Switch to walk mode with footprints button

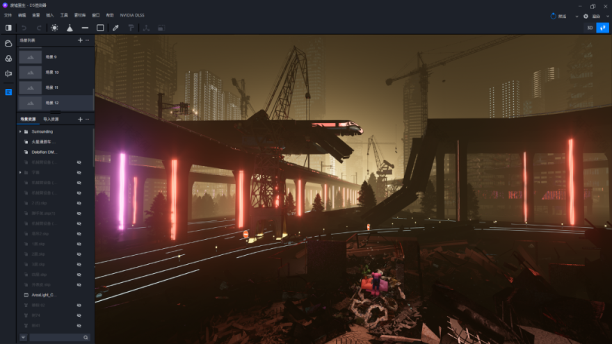(602, 28)
